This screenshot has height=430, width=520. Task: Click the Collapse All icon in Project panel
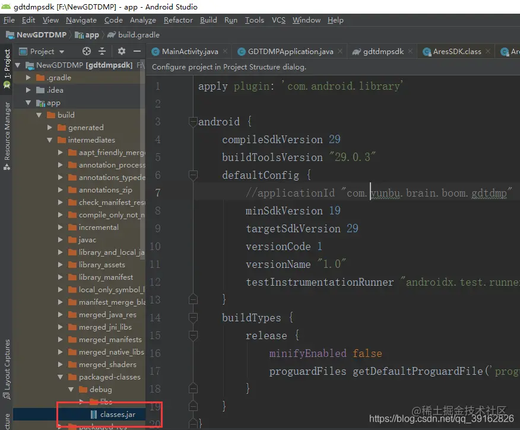[102, 51]
